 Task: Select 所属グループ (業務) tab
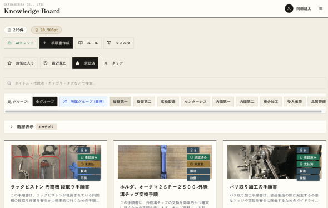pyautogui.click(x=83, y=101)
